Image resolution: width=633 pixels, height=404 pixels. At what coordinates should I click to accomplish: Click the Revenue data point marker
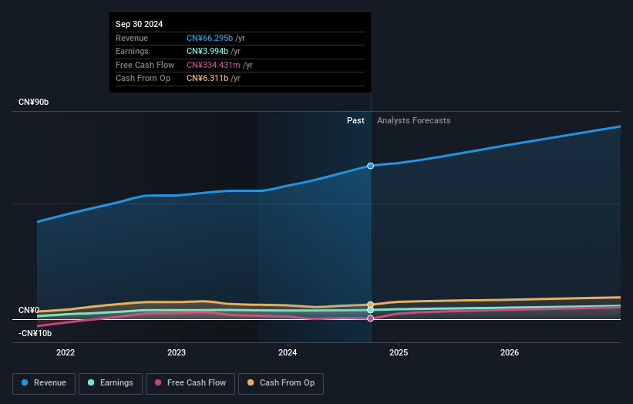pyautogui.click(x=370, y=166)
